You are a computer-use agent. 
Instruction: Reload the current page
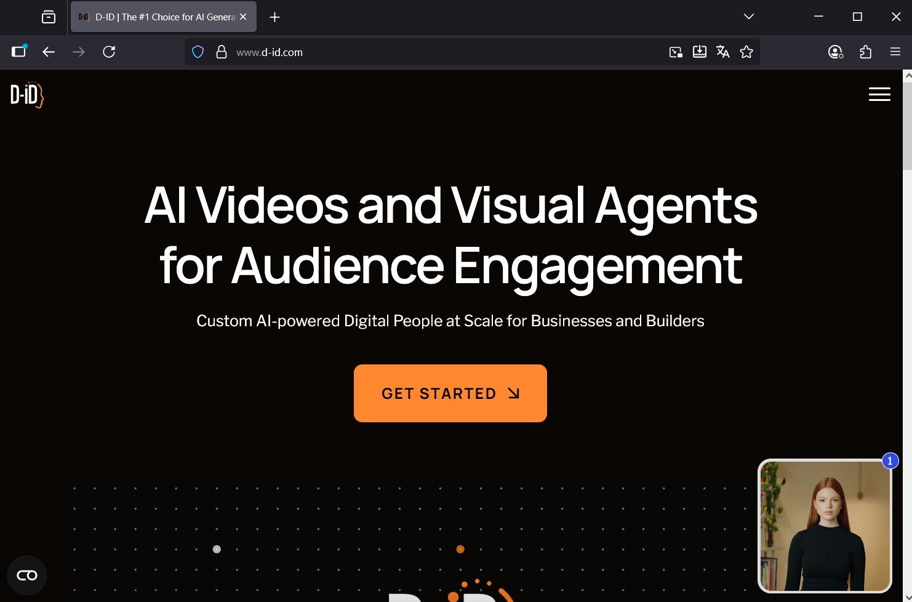[109, 52]
